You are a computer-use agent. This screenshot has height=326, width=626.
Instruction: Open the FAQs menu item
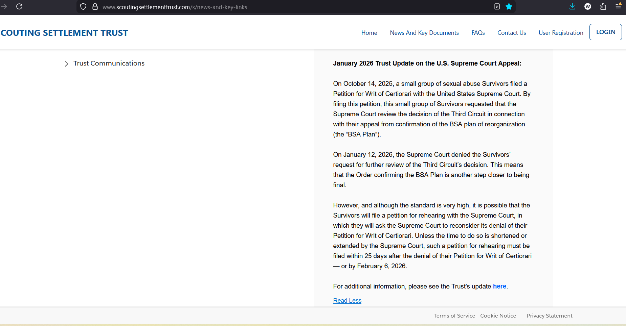click(x=478, y=33)
